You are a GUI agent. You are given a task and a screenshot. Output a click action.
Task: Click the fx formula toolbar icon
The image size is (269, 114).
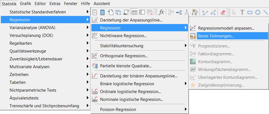pyautogui.click(x=161, y=12)
